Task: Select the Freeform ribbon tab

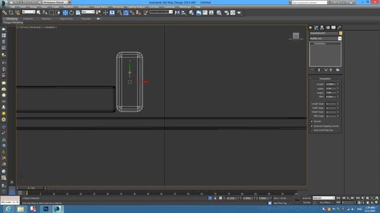Action: click(28, 18)
